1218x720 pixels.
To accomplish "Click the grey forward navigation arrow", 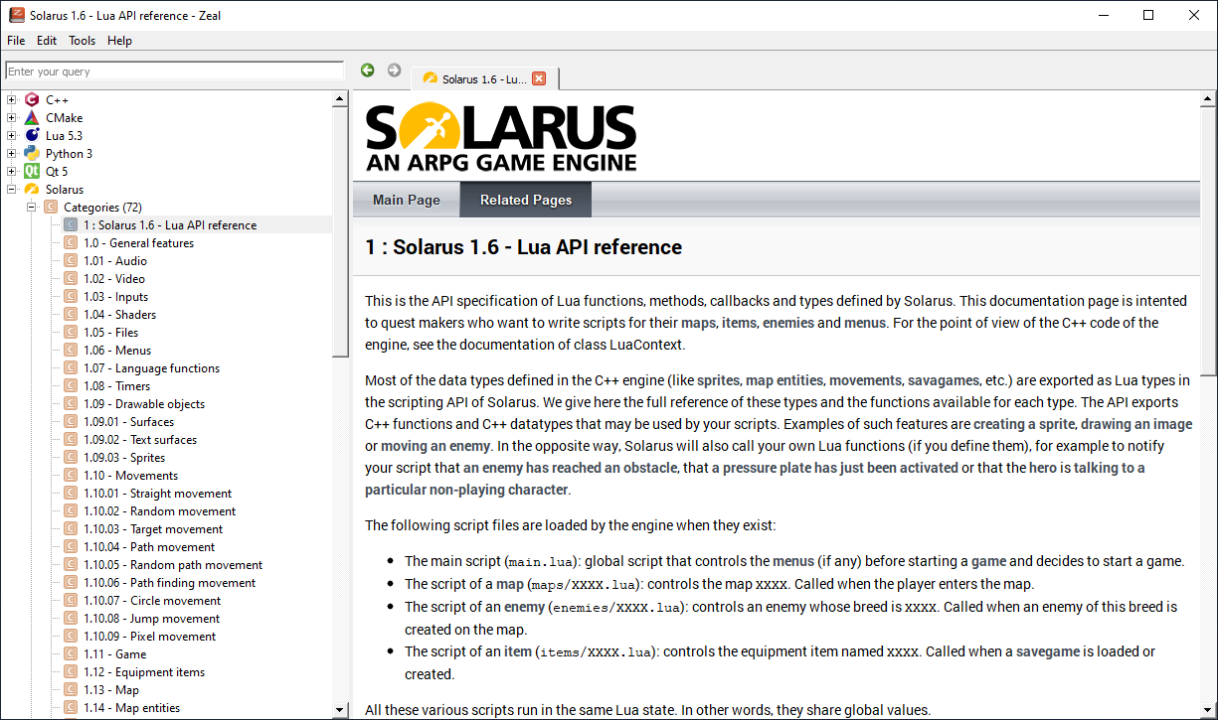I will (x=394, y=70).
